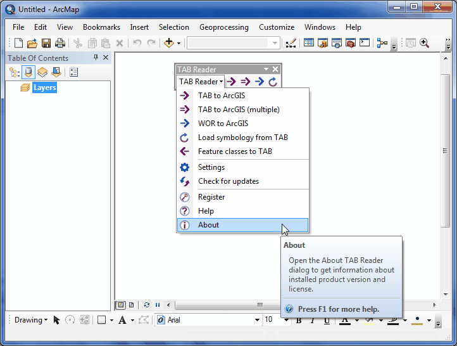Open Add Data dropdown arrow
This screenshot has height=346, width=457.
coord(178,43)
